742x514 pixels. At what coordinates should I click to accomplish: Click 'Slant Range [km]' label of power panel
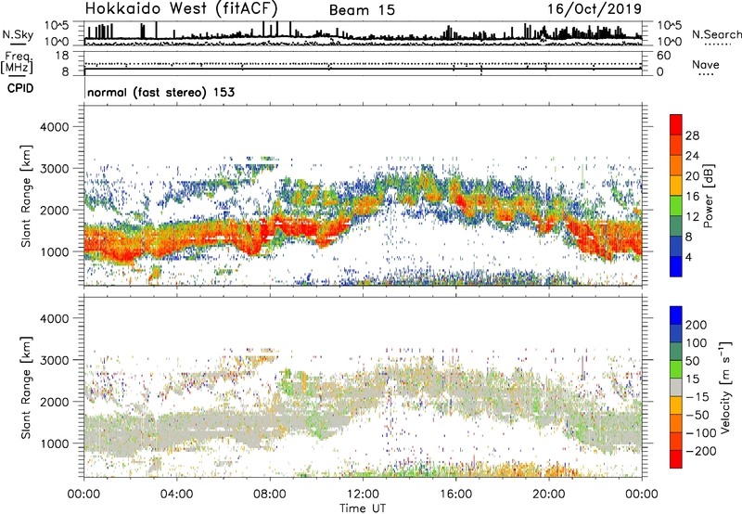[x=26, y=196]
